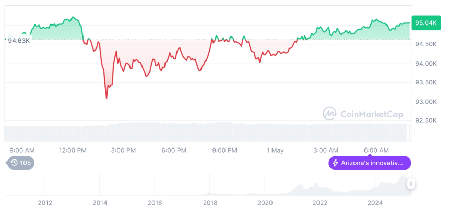Click the 94.63K opening price label
This screenshot has width=449, height=209.
pos(18,40)
